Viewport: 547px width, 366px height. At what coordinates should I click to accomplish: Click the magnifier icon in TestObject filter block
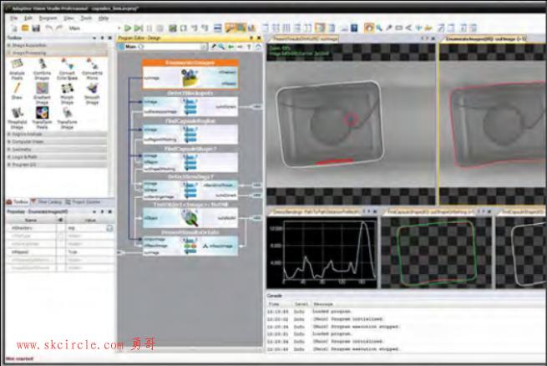(190, 218)
